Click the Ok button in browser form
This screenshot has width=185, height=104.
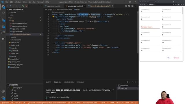pos(168,58)
